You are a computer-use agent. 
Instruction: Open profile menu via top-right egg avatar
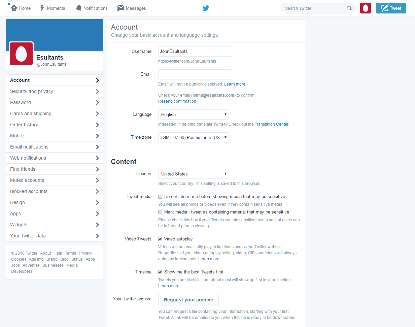click(366, 8)
